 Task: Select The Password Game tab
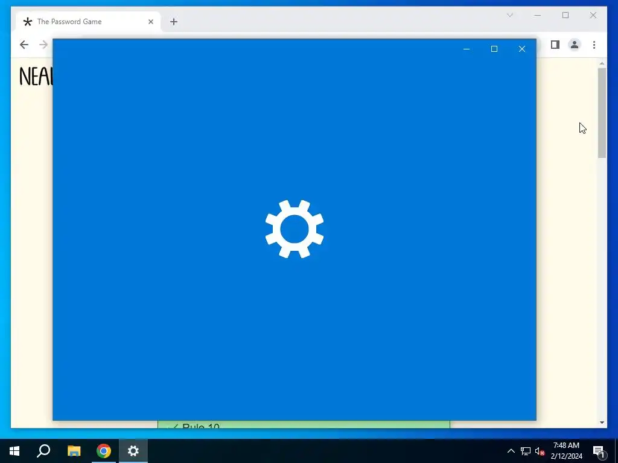[88, 22]
